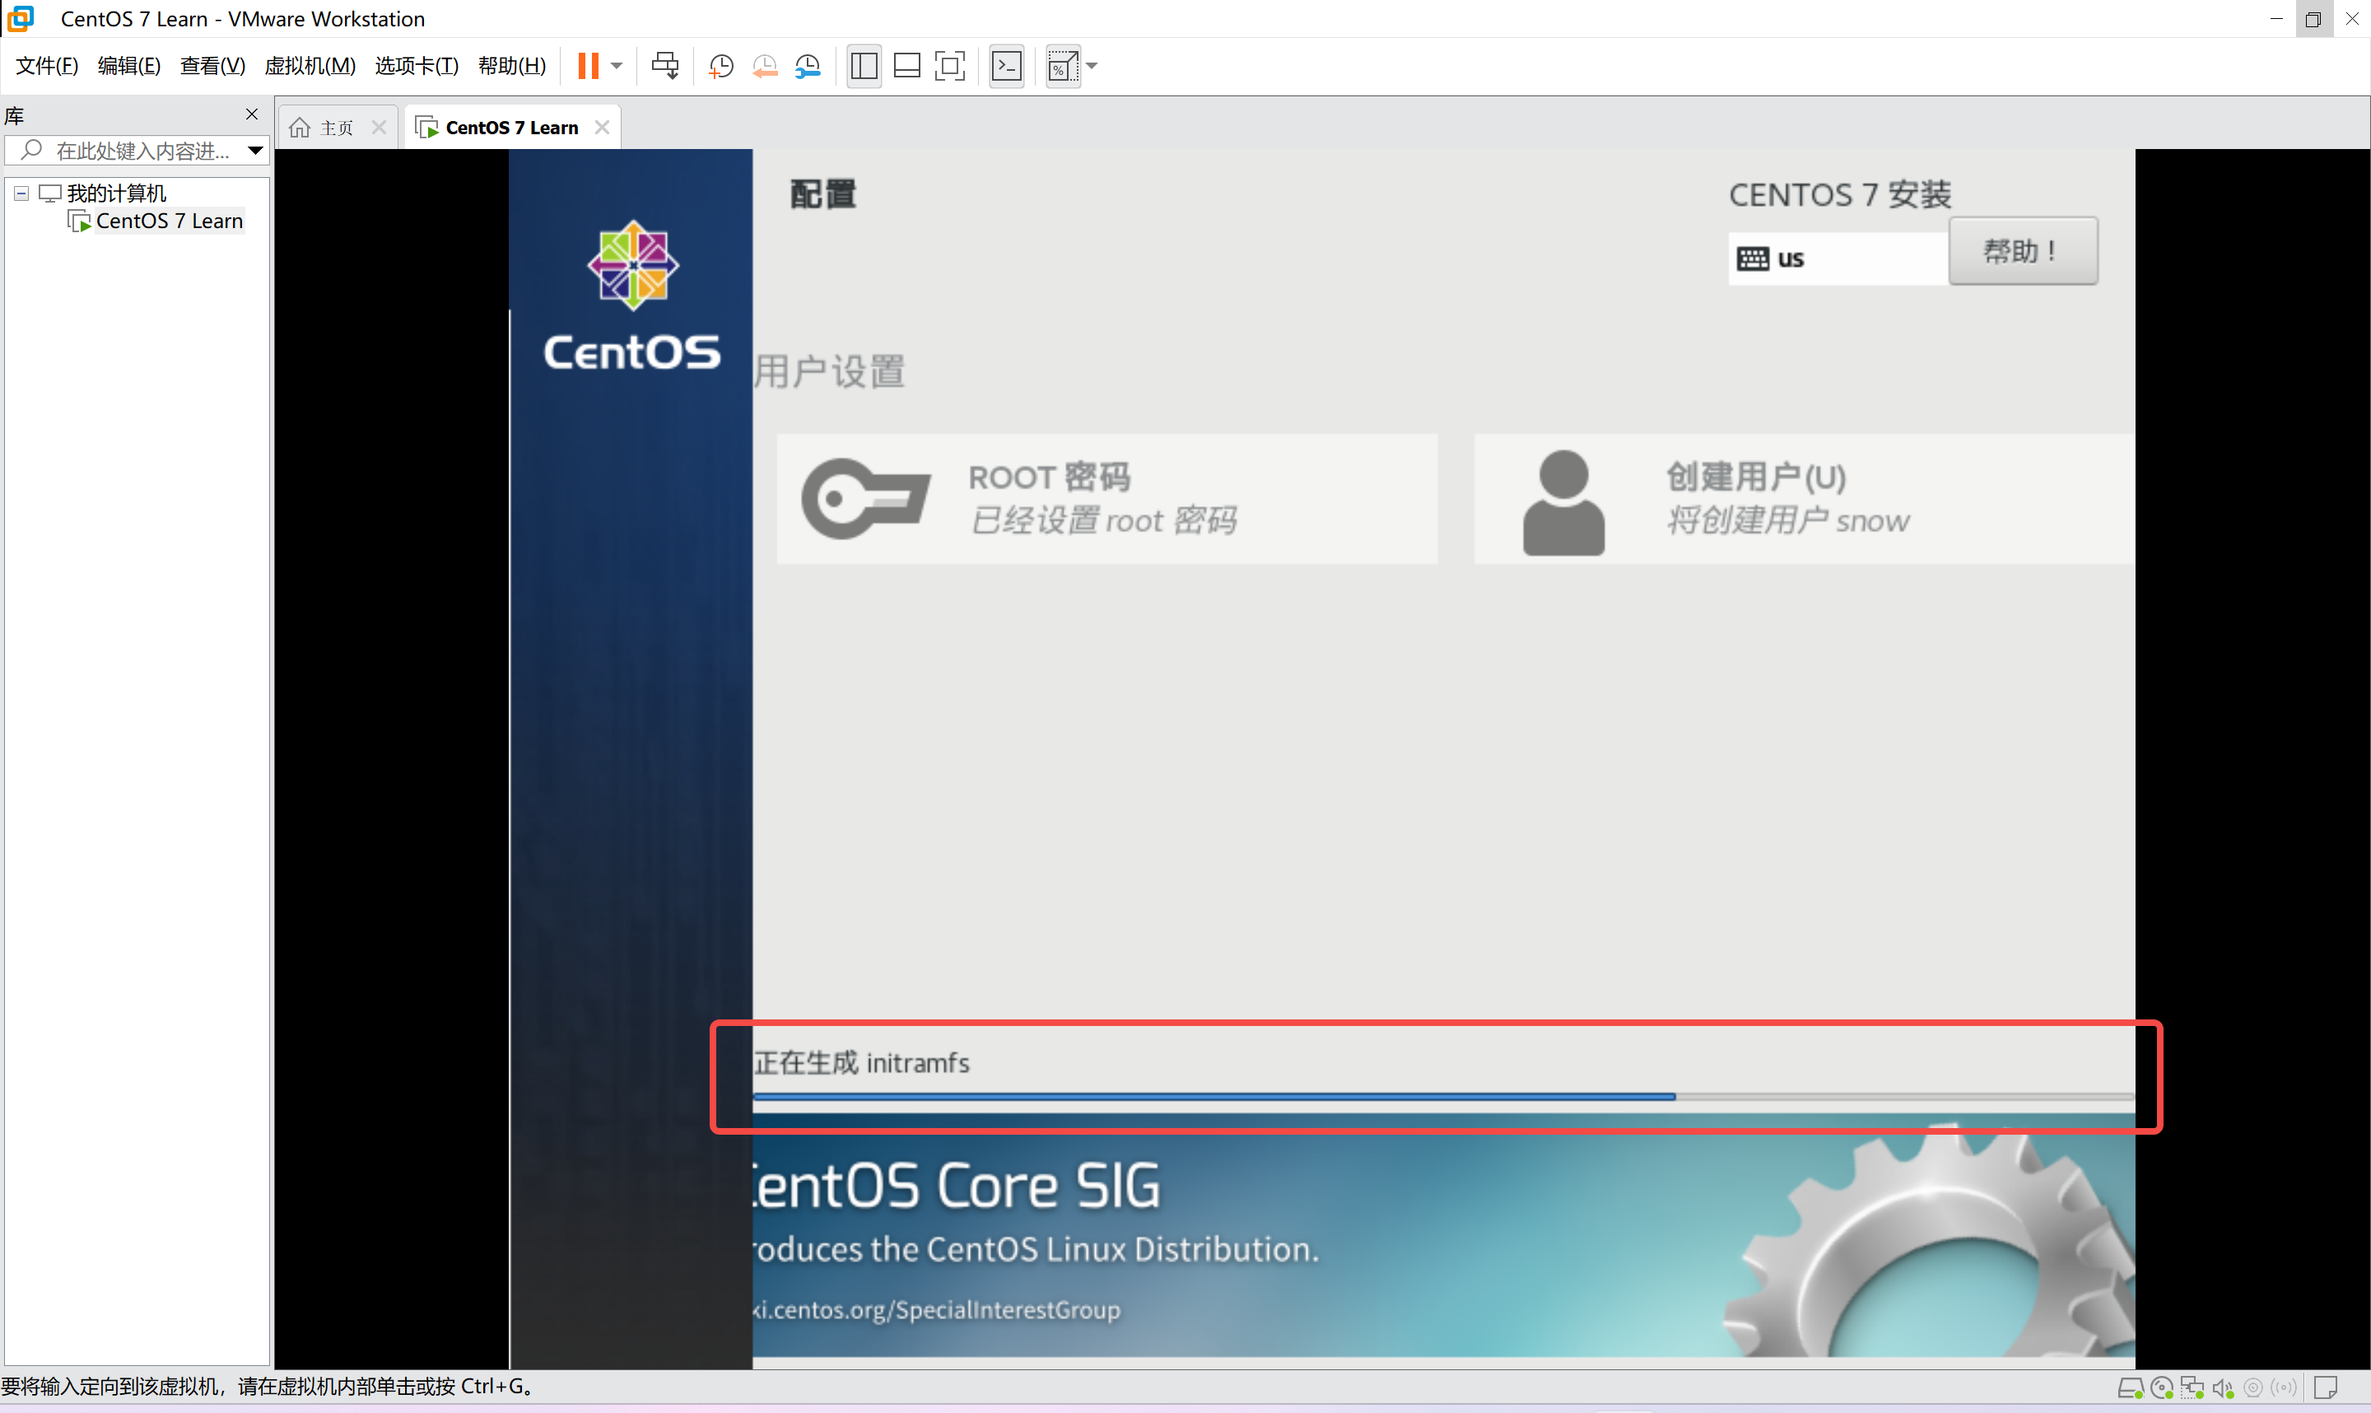
Task: Click the user avatar icon
Action: coord(1564,501)
